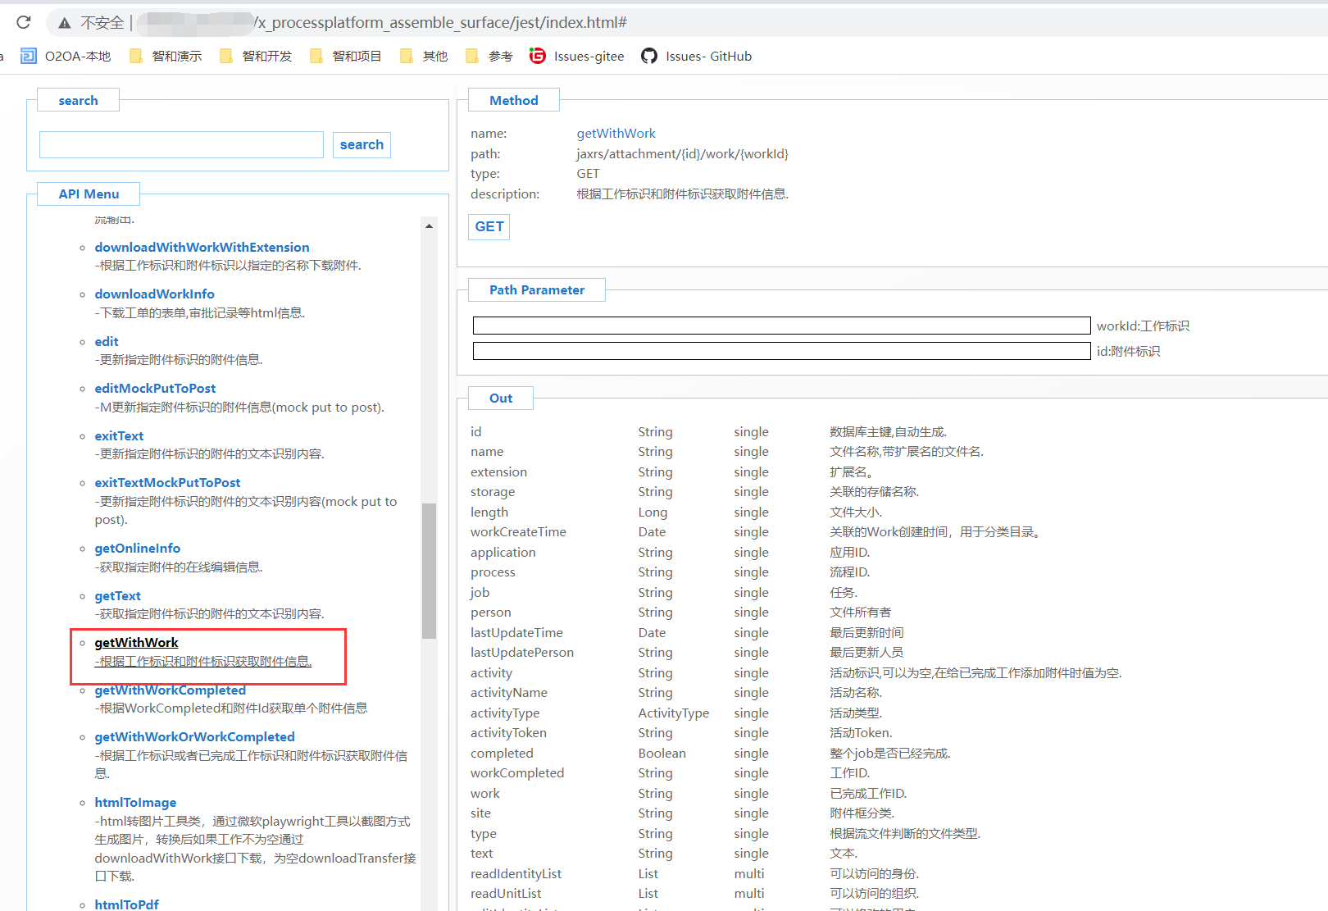1328x911 pixels.
Task: Click the not-secure warning icon
Action: [65, 23]
